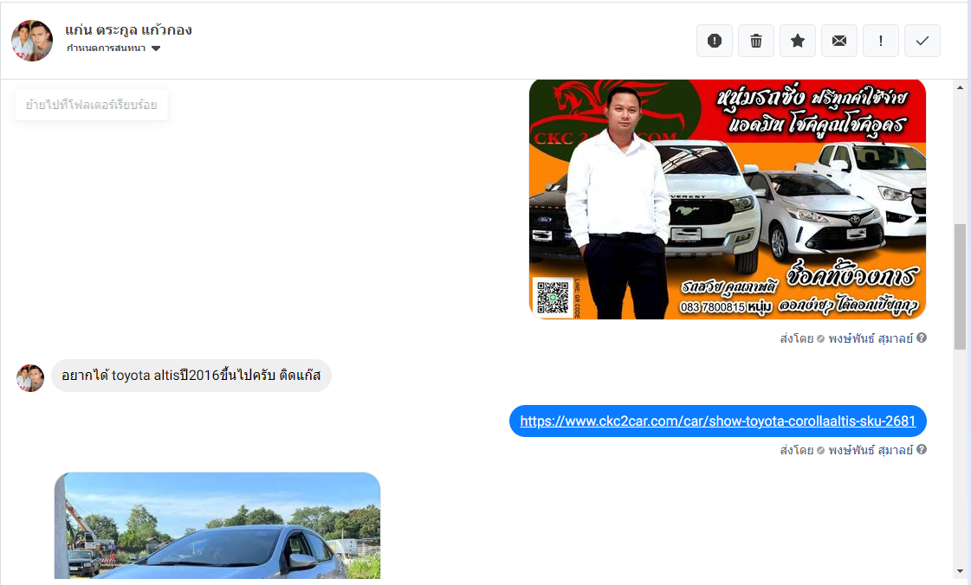Image resolution: width=971 pixels, height=585 pixels.
Task: Click sender name พงษ์พันธ์ สุมาลย์ under banner image
Action: 871,338
